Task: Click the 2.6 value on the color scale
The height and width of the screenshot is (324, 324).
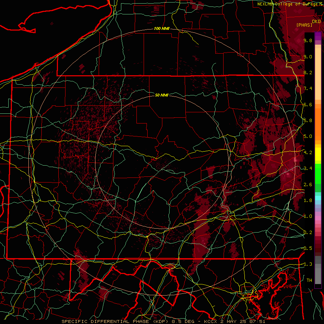Action: click(308, 185)
